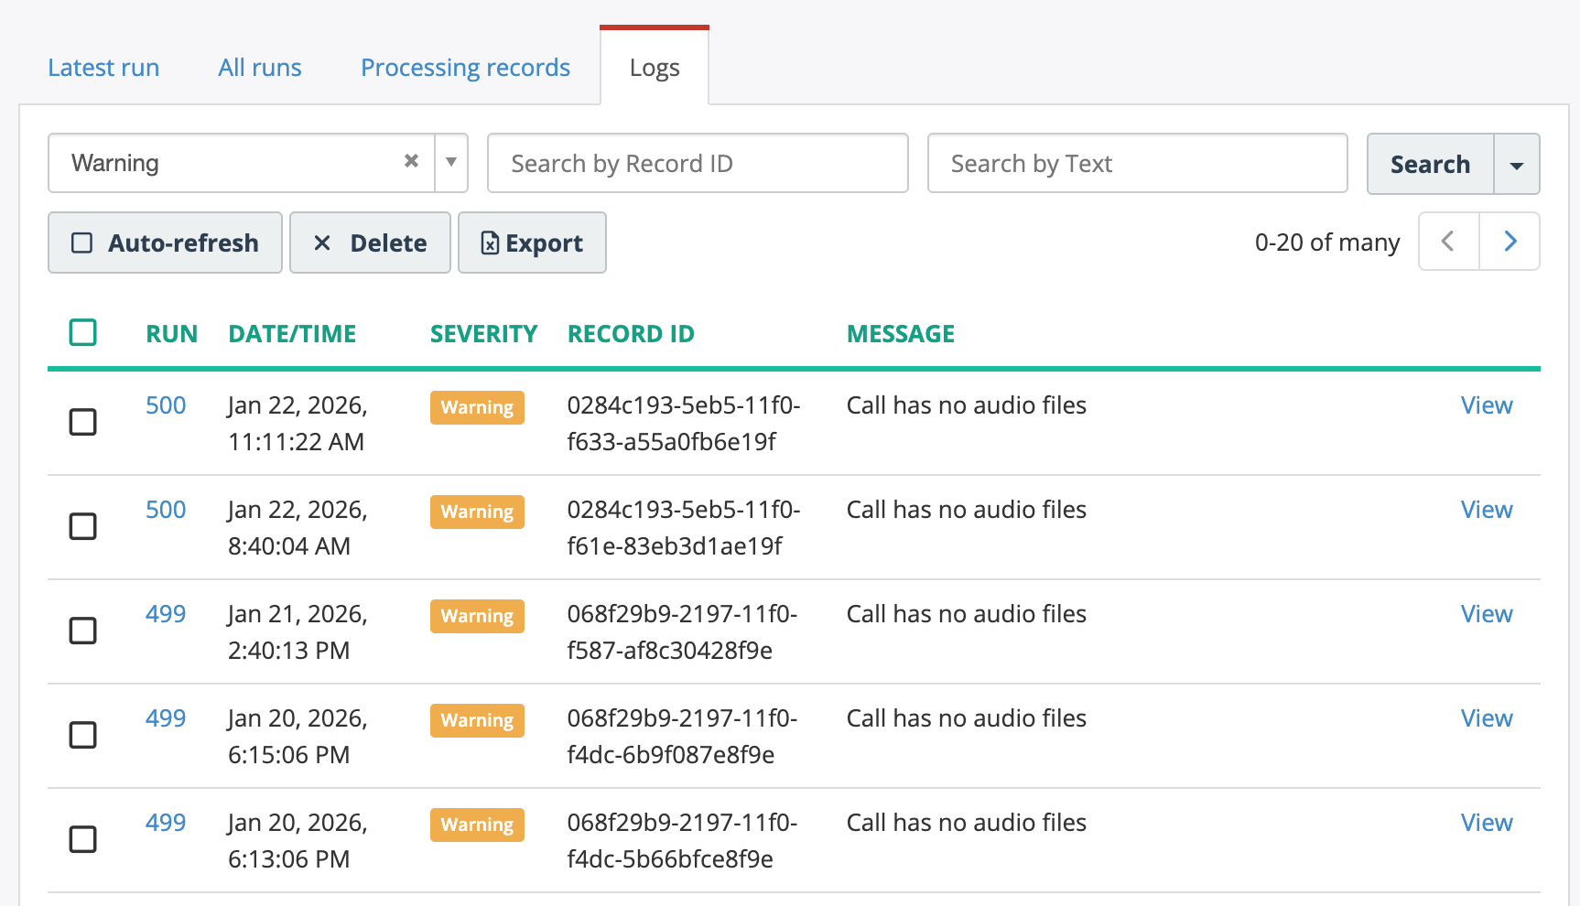1580x906 pixels.
Task: Open run 499 from the third row
Action: 165,614
